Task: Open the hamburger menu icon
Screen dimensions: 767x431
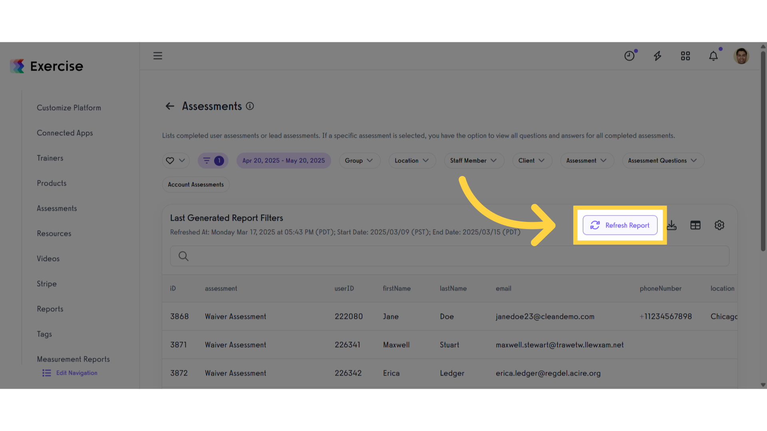Action: pos(158,56)
